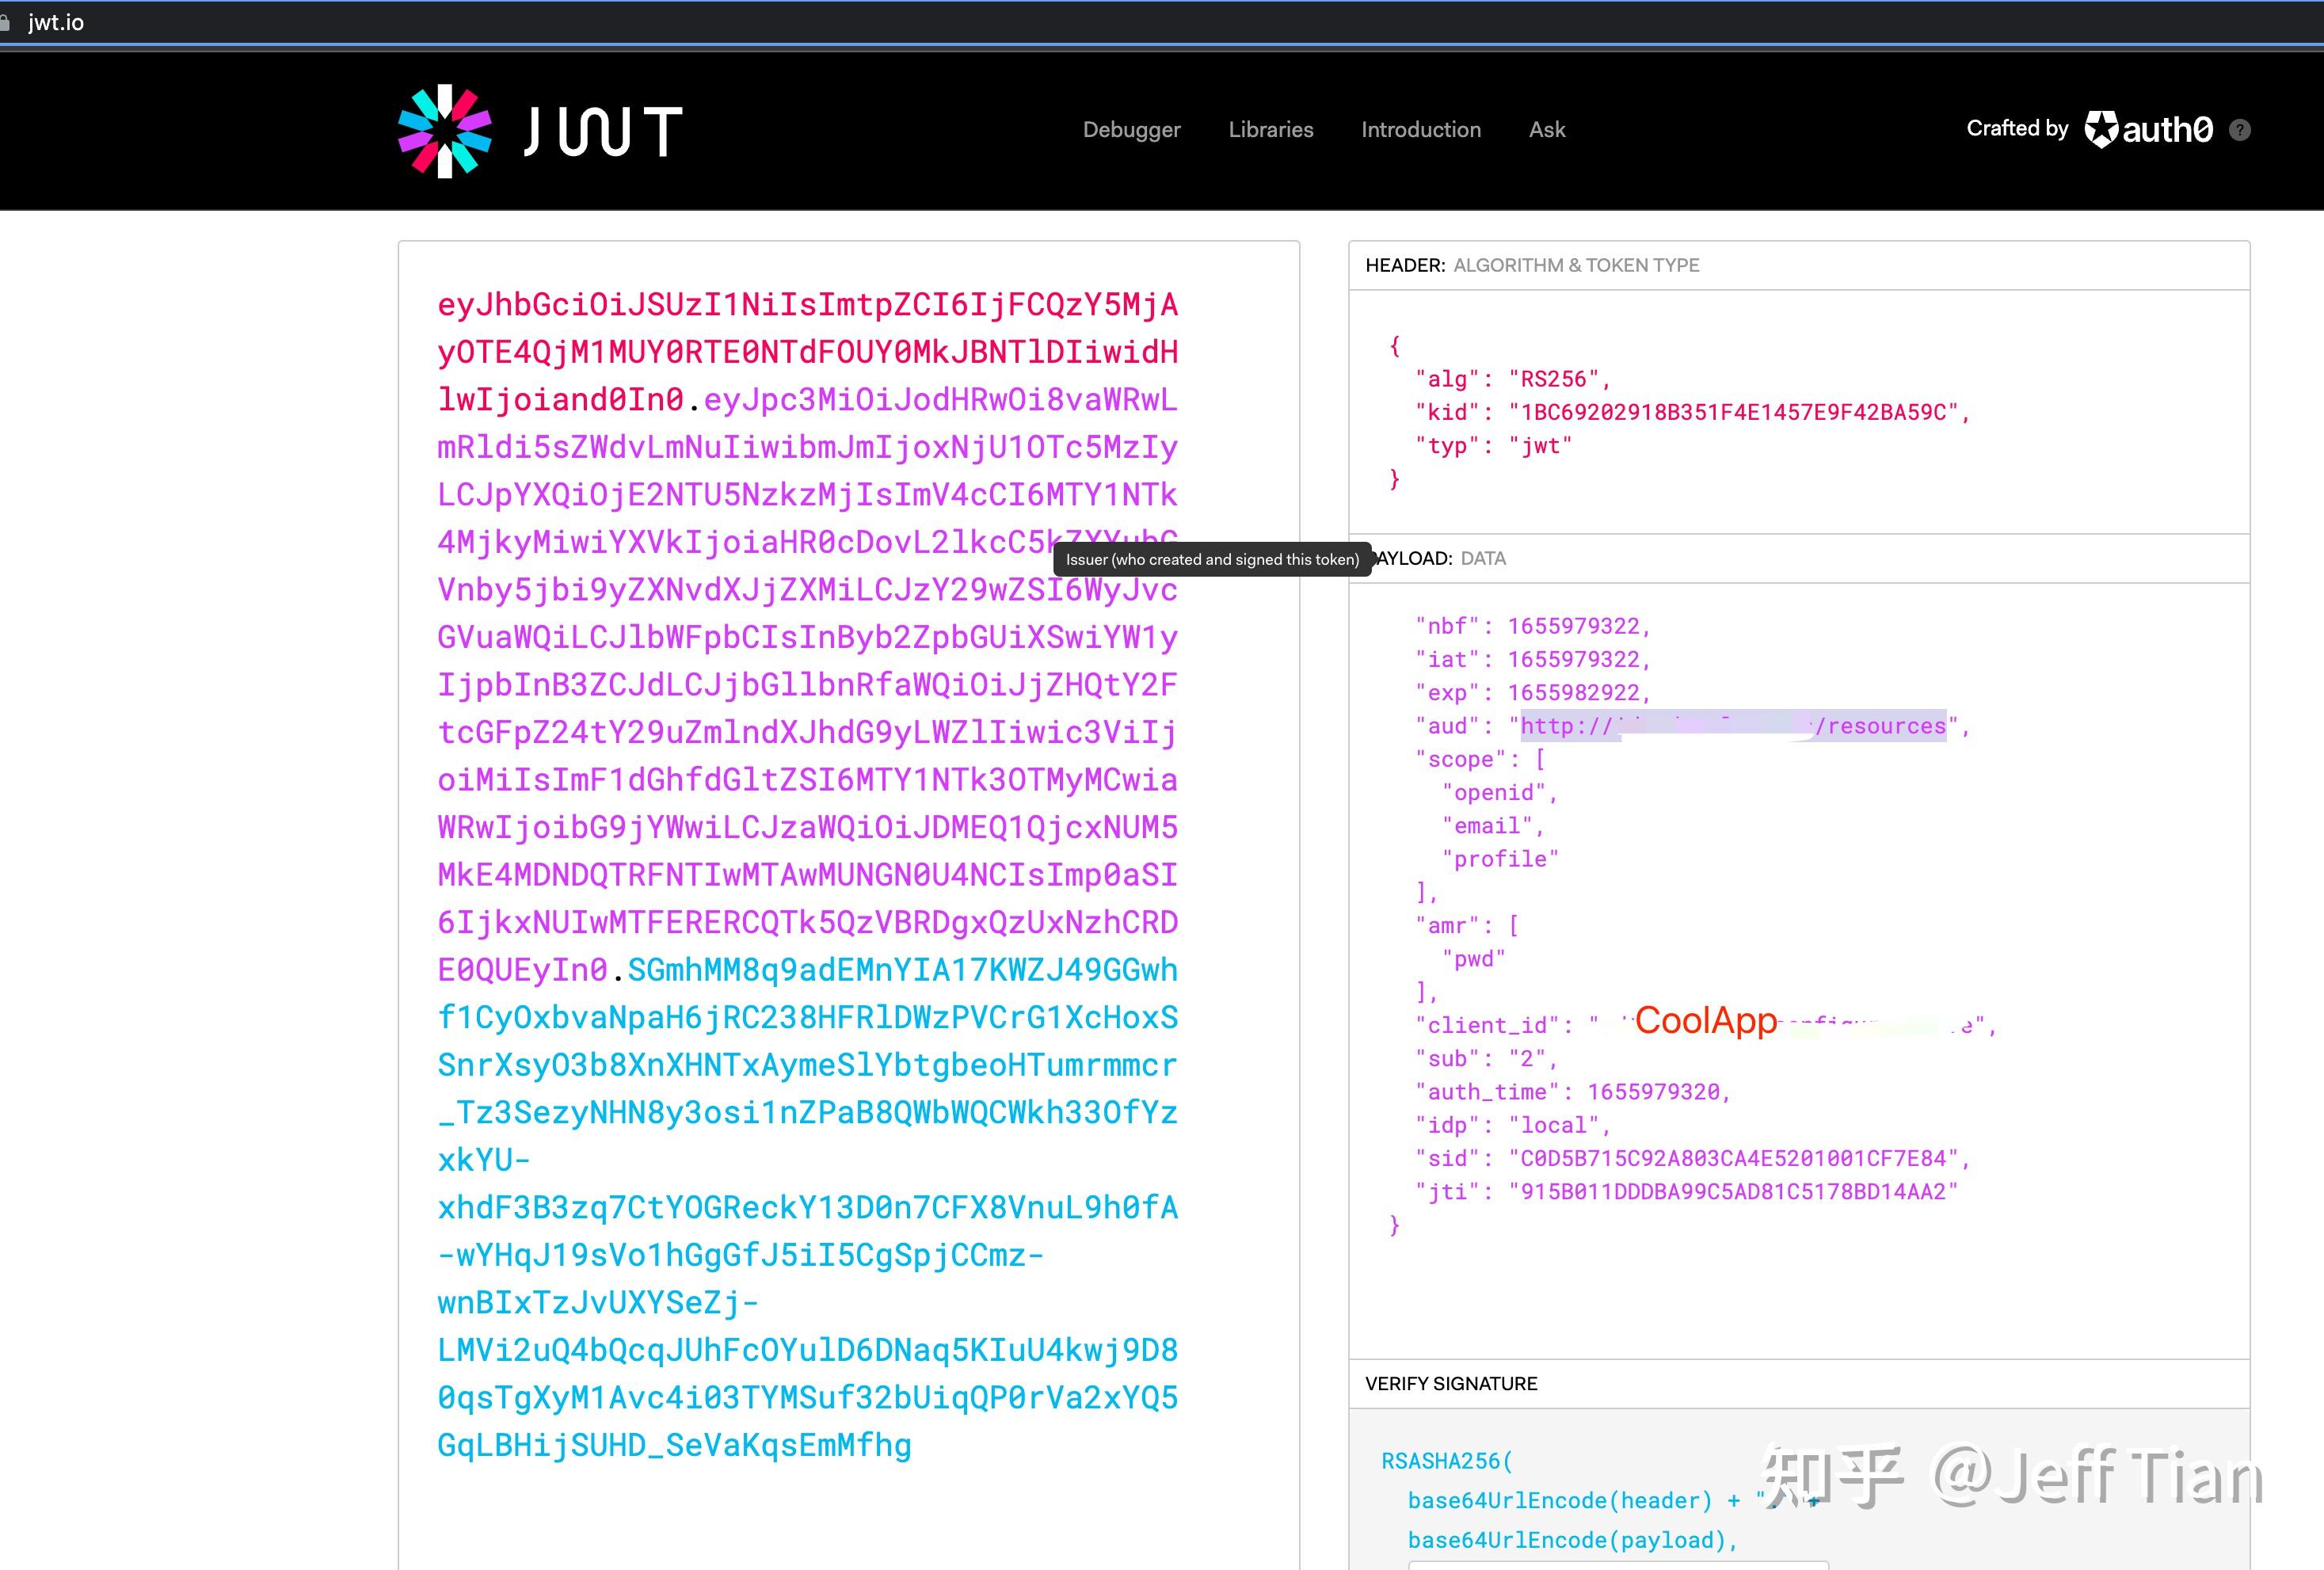Go to the Libraries page
2324x1570 pixels.
coord(1271,129)
